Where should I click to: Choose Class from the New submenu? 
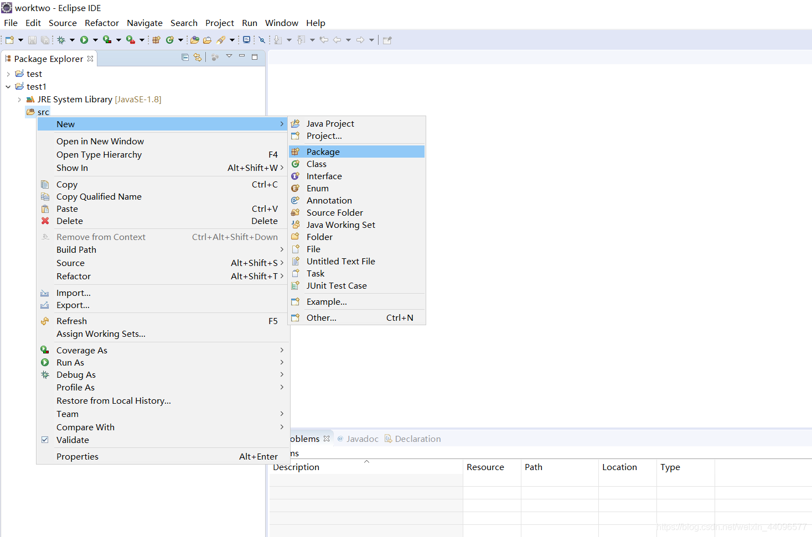click(x=357, y=164)
